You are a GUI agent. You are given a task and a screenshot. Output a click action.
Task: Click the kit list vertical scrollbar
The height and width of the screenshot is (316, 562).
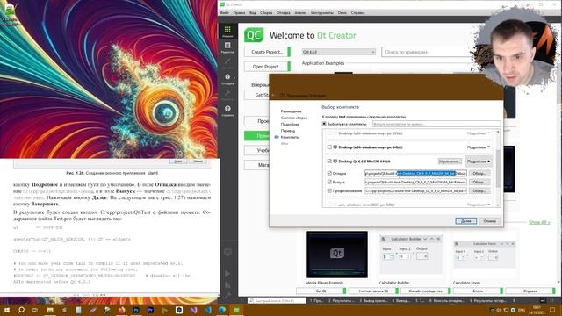click(x=498, y=169)
